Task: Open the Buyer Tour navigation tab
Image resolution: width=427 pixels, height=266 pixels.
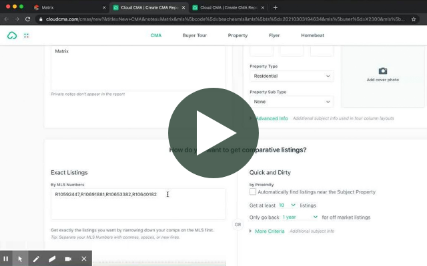Action: pyautogui.click(x=195, y=35)
